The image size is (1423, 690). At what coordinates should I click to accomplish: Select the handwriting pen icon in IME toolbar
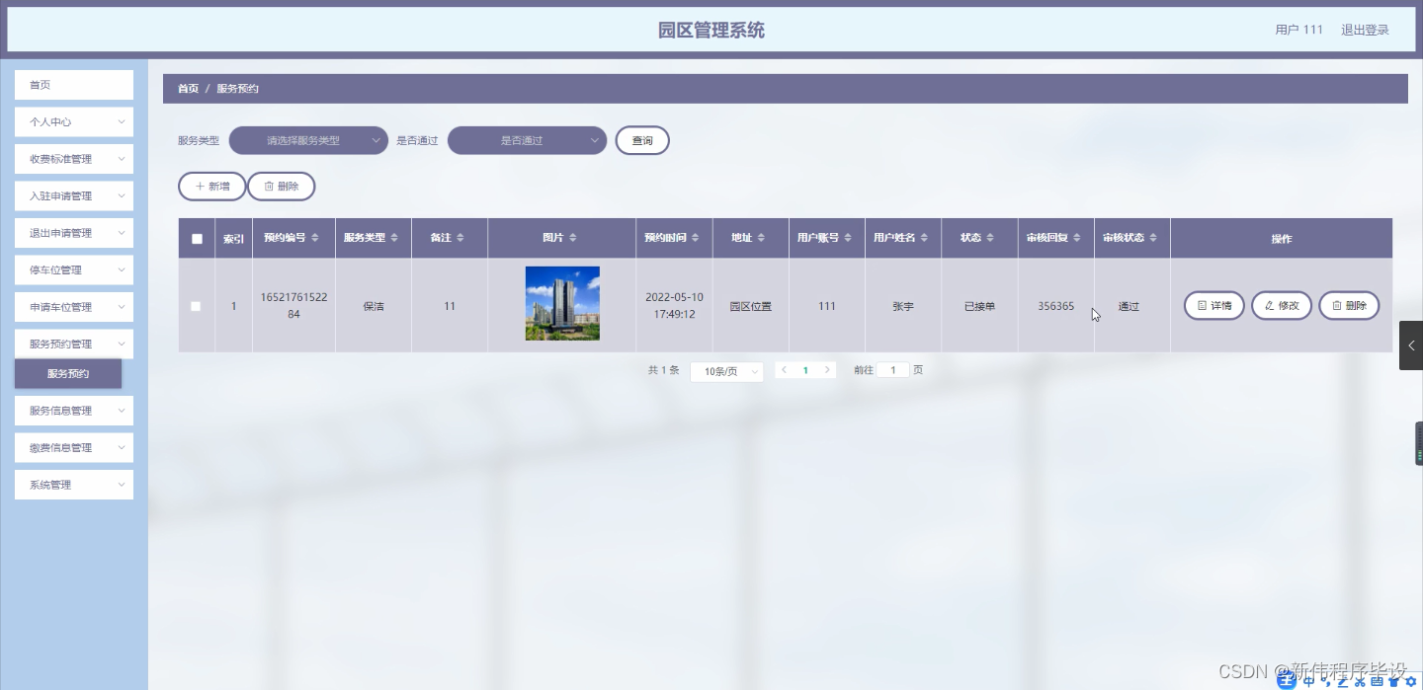click(x=1343, y=681)
